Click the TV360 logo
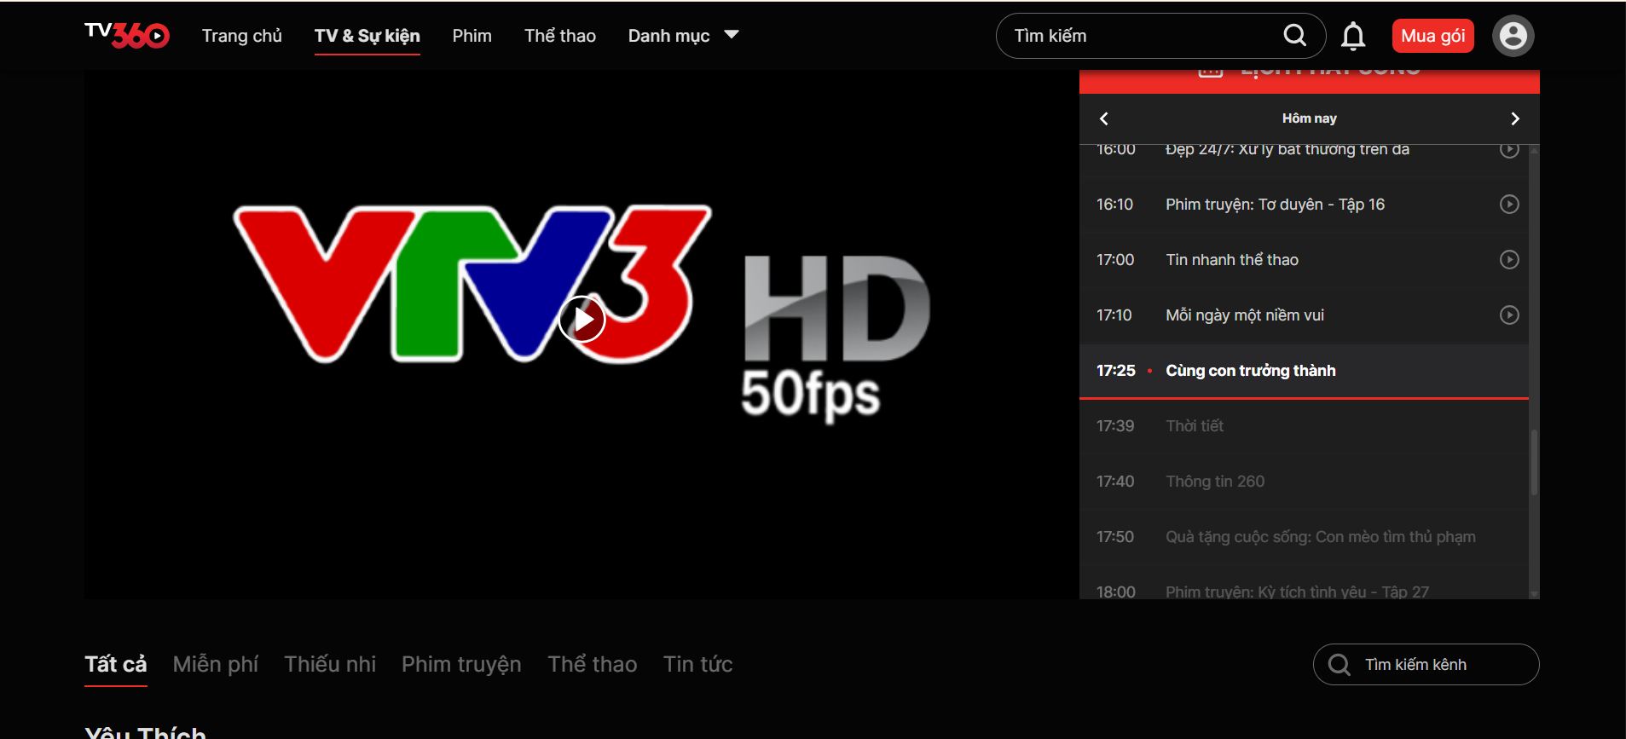The image size is (1626, 739). point(127,35)
